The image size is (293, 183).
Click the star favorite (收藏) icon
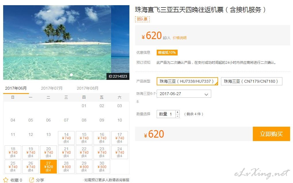tap(6, 180)
